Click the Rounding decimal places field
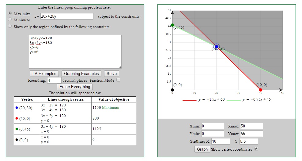This screenshot has width=302, height=161. [x=54, y=80]
